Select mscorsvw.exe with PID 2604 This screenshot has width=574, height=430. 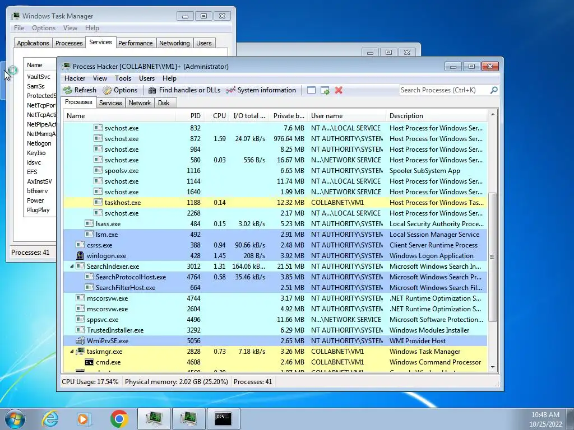tap(275, 309)
